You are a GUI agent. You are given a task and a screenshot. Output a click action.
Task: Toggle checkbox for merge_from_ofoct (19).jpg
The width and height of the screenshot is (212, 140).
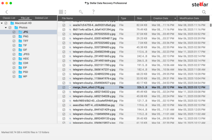pos(64,87)
